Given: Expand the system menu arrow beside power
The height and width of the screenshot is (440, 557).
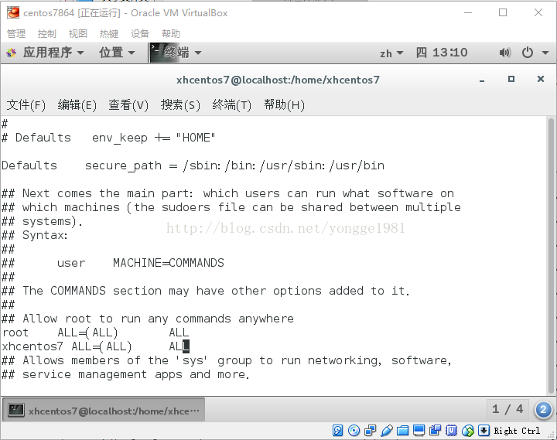Looking at the screenshot, I should coord(545,53).
